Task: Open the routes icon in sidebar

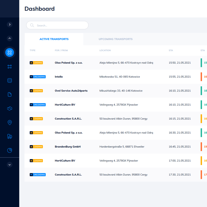Action: [9, 66]
